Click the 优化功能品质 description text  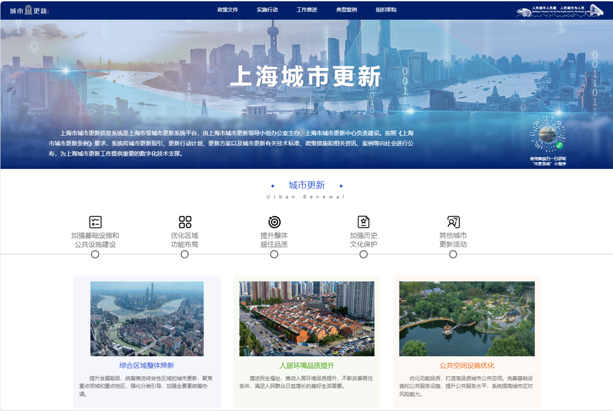point(466,386)
